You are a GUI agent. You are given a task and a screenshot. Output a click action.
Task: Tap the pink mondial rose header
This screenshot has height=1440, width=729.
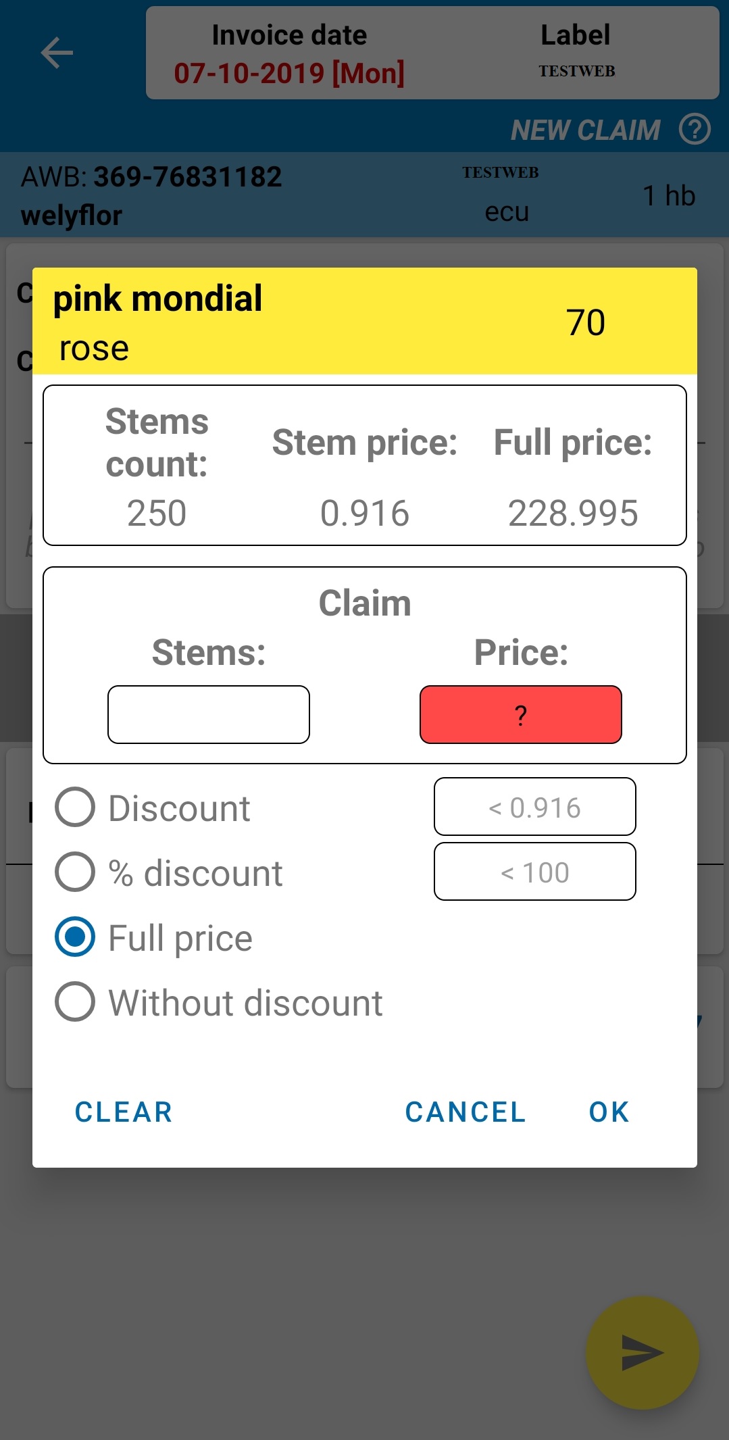(364, 322)
